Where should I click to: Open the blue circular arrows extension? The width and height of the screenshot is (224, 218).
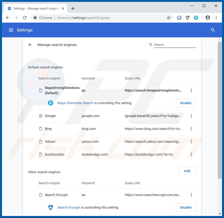(179, 18)
